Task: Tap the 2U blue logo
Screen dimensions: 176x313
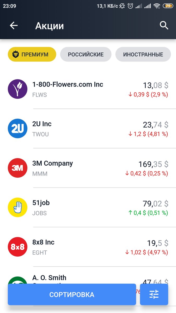Action: (x=17, y=128)
